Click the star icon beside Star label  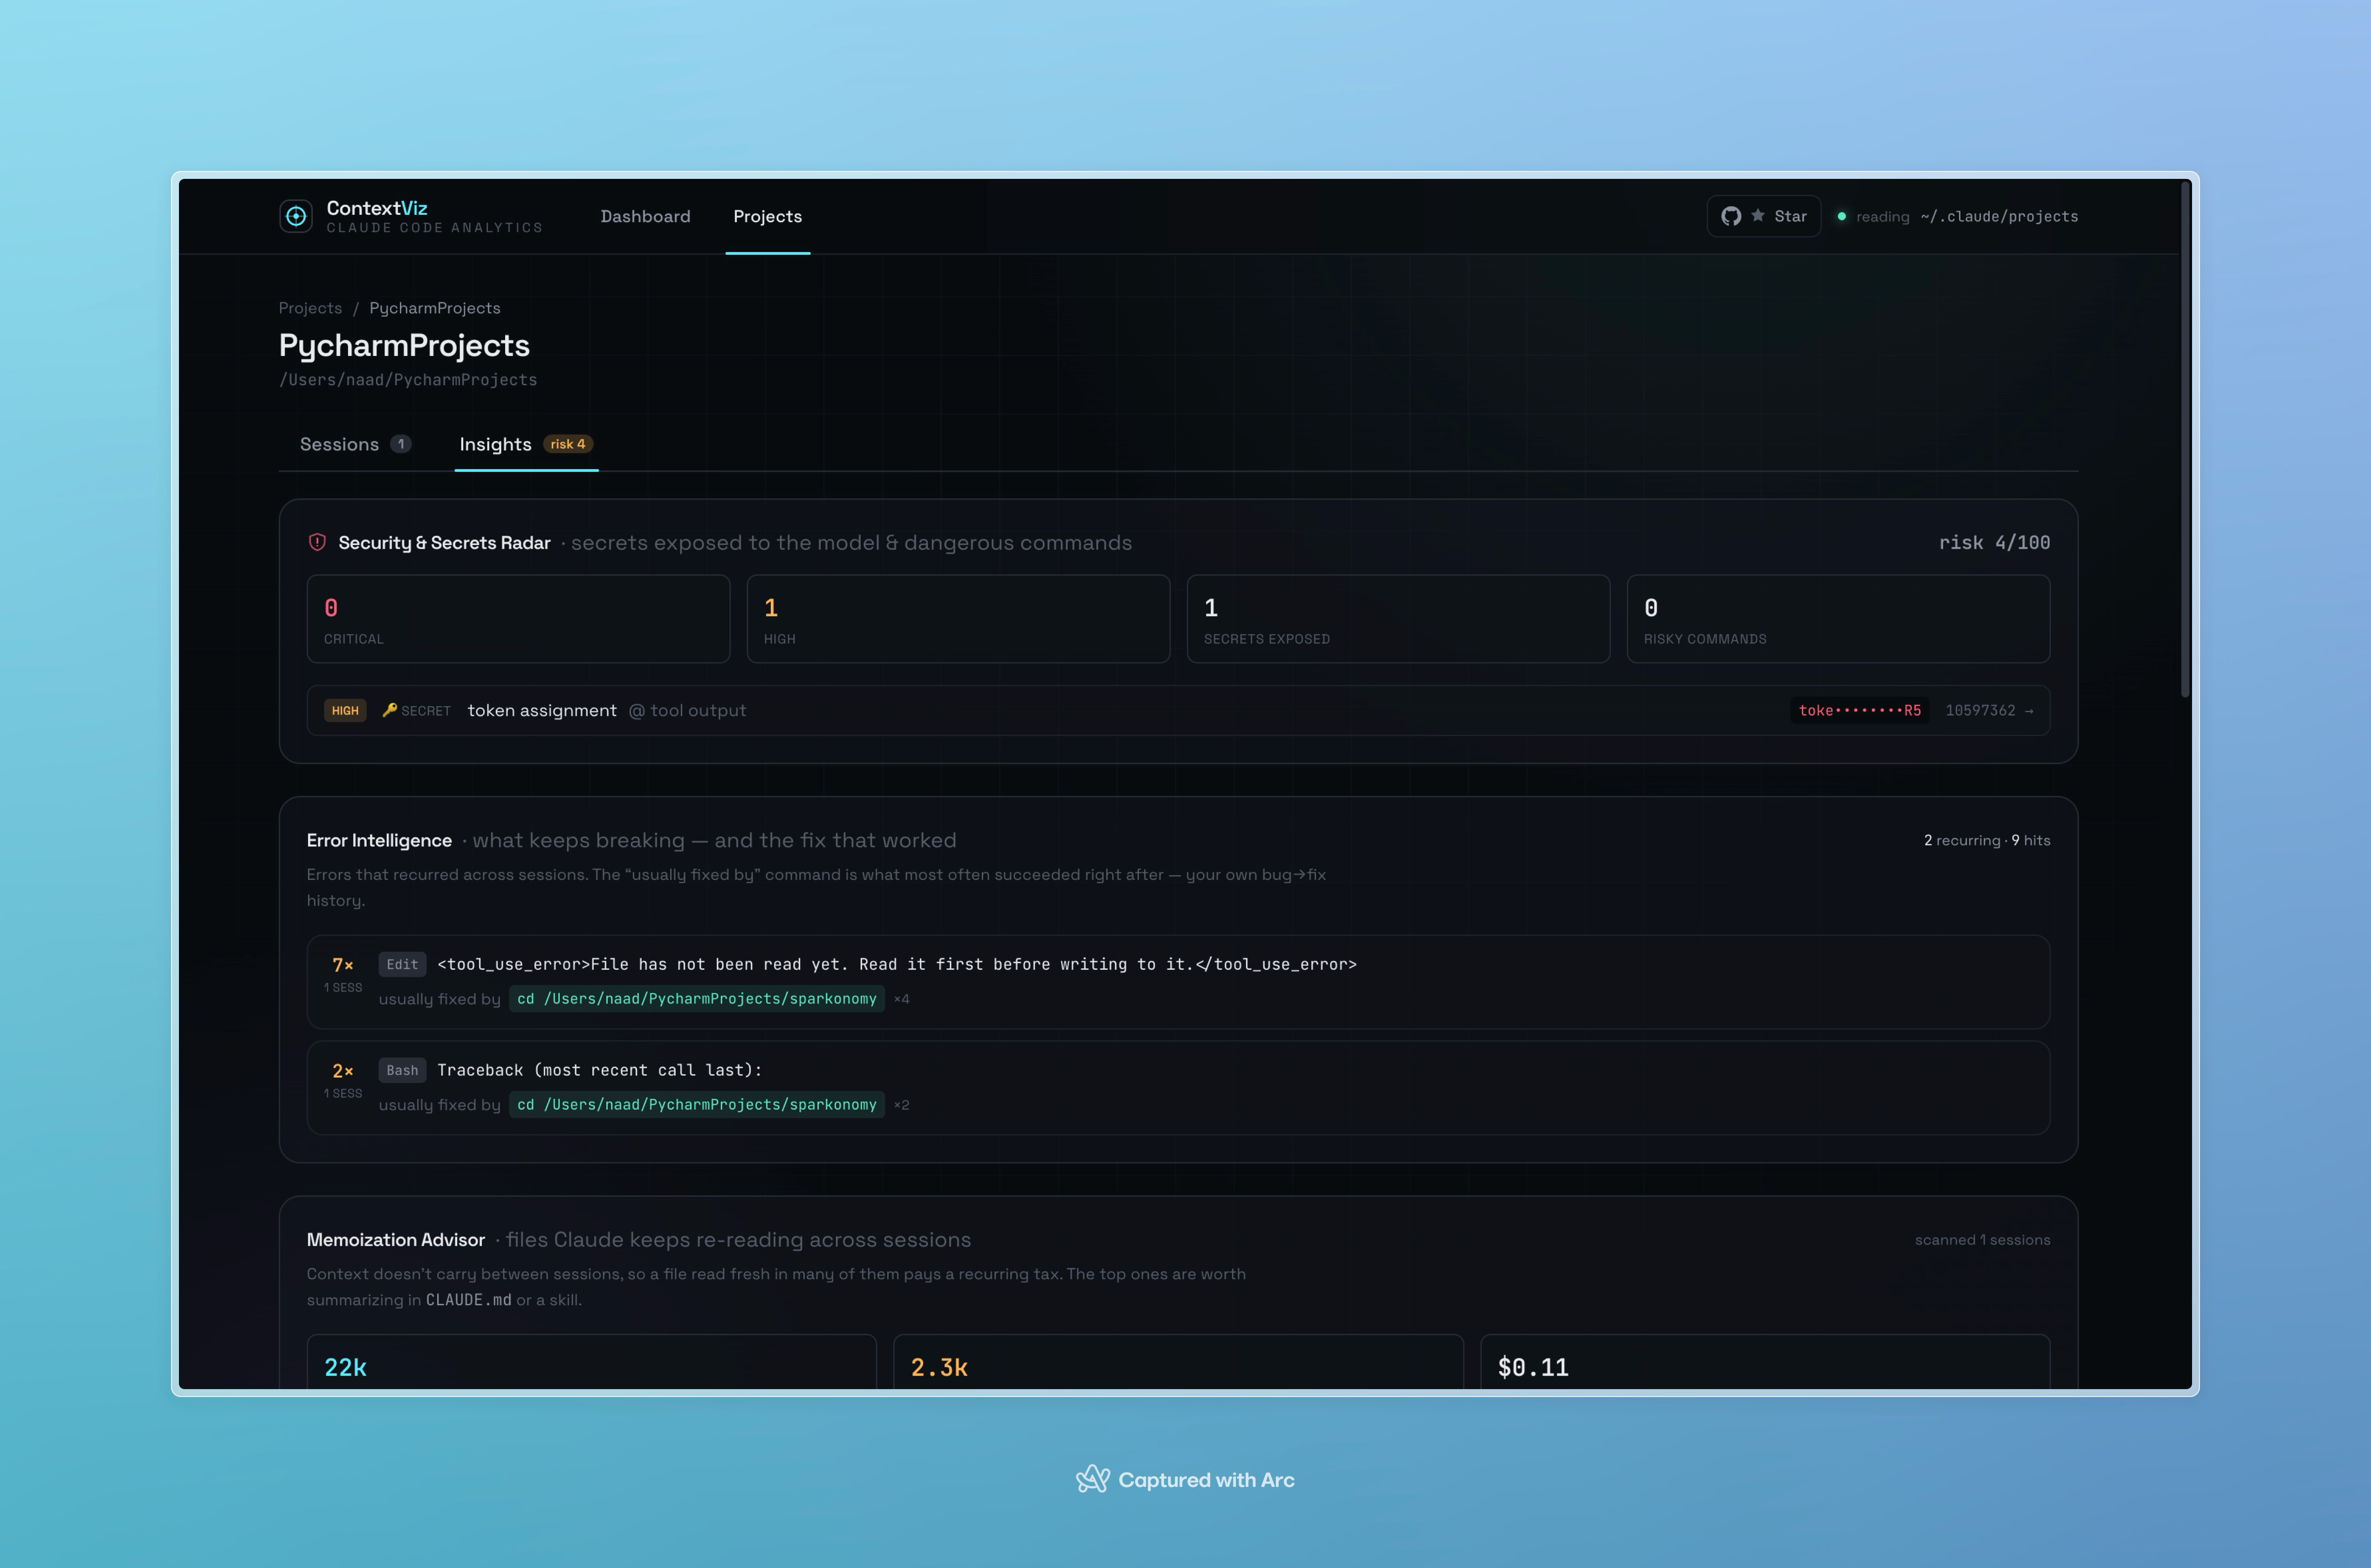1758,215
